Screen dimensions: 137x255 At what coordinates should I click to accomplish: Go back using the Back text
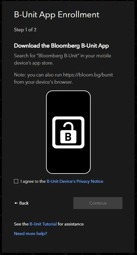(24, 203)
